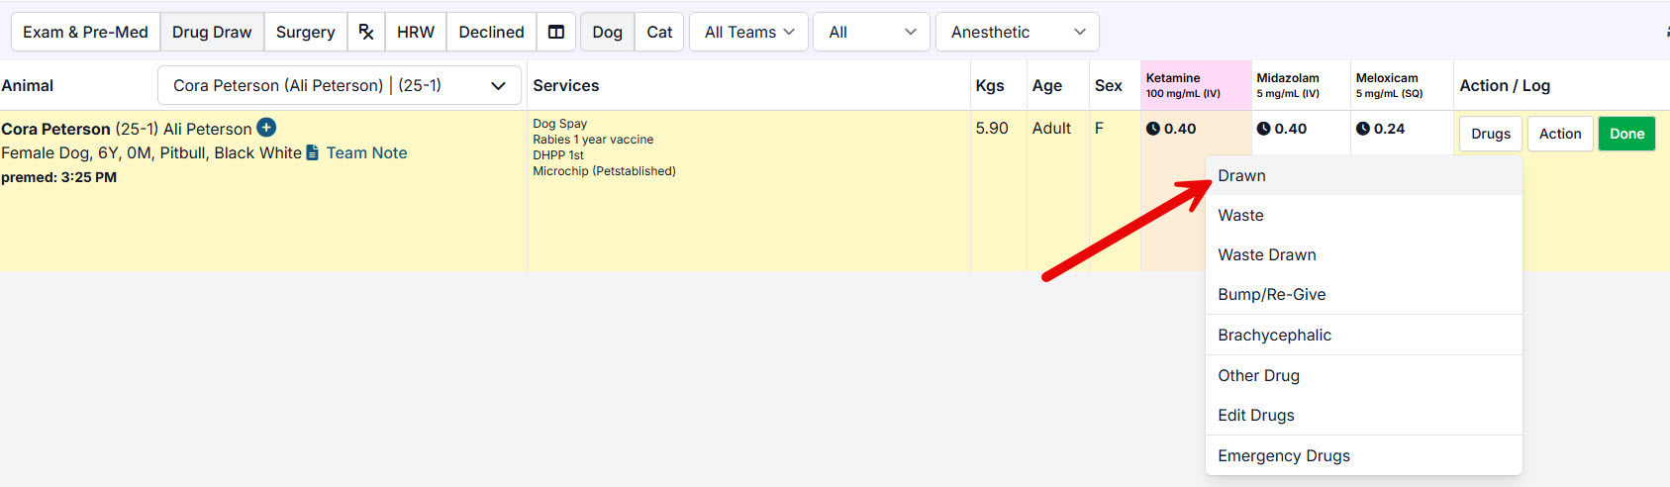1670x487 pixels.
Task: Choose Waste Drawn menu option
Action: click(1266, 254)
